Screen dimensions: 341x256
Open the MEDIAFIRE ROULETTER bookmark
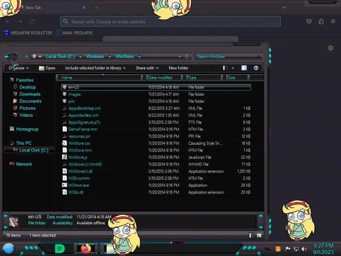click(28, 33)
